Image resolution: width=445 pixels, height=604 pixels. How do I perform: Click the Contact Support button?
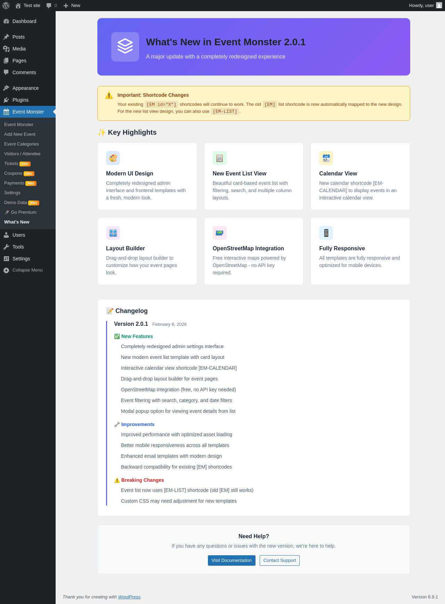[x=280, y=560]
